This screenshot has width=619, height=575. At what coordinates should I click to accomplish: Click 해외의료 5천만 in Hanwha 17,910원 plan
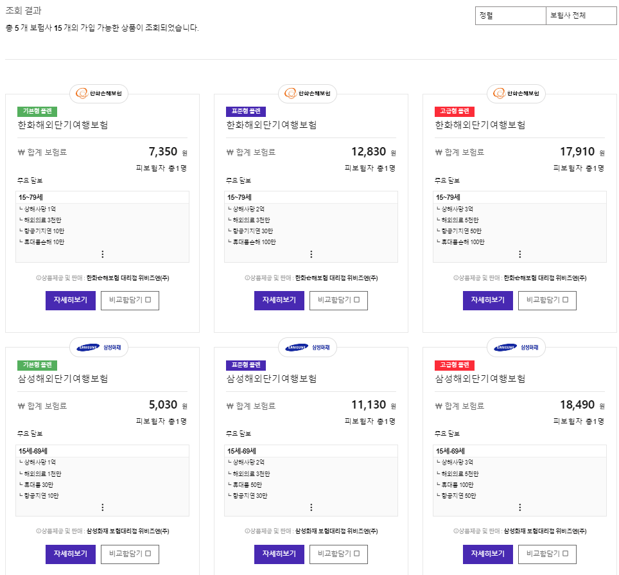460,220
